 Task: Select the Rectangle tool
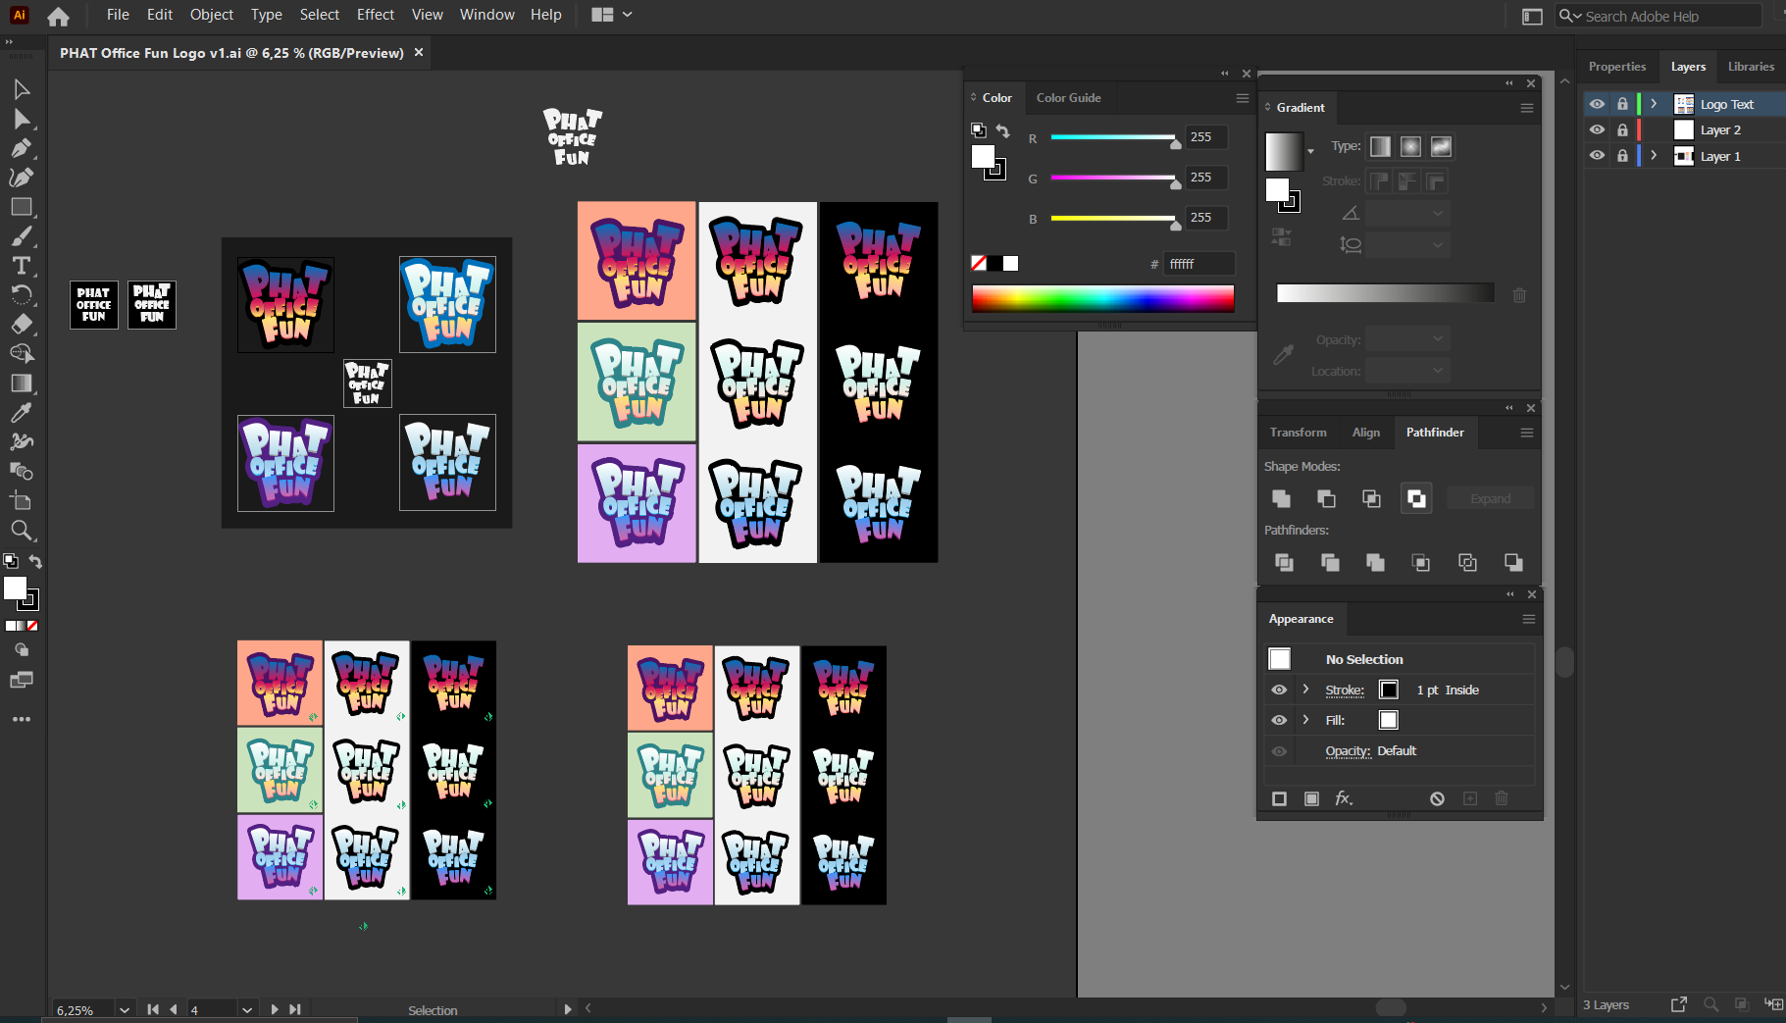(x=22, y=207)
